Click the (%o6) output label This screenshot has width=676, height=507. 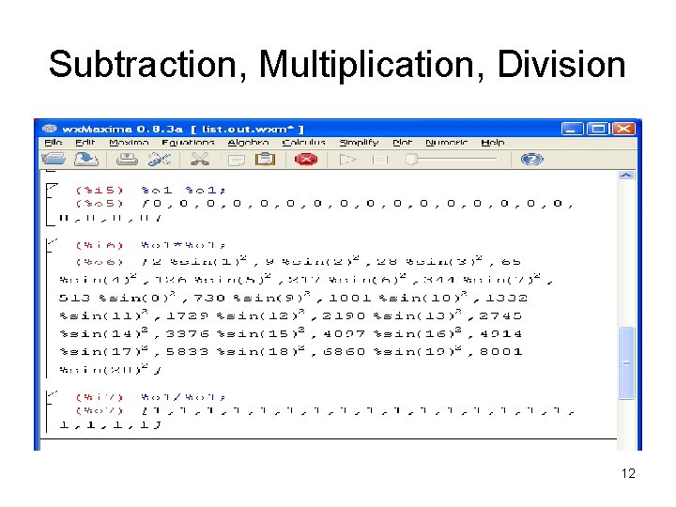(100, 262)
